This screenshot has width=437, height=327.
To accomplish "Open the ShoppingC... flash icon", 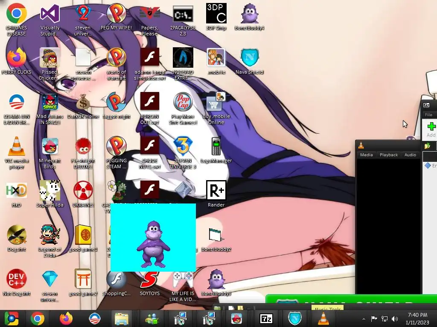I will [116, 279].
